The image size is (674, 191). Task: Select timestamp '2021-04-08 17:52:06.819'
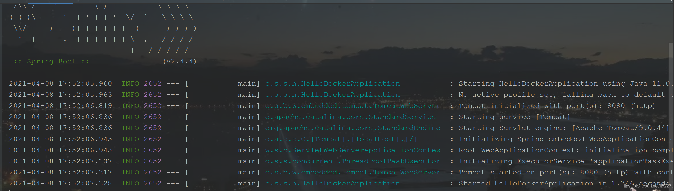click(x=60, y=106)
